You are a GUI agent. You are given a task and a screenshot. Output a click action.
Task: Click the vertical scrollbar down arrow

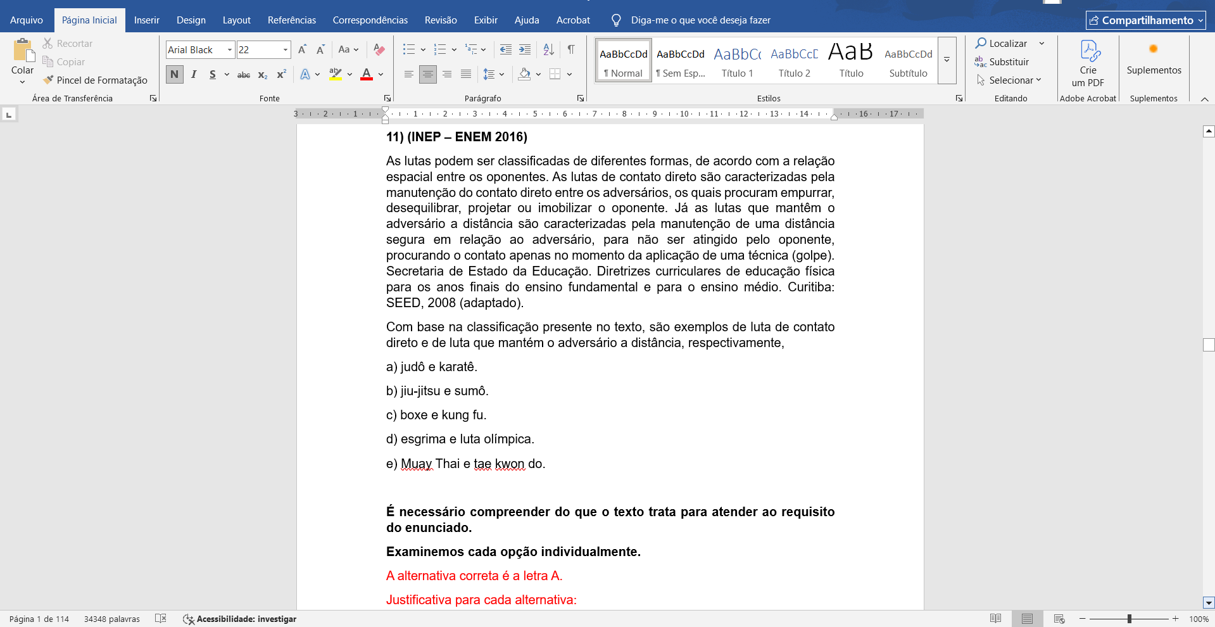pyautogui.click(x=1209, y=603)
